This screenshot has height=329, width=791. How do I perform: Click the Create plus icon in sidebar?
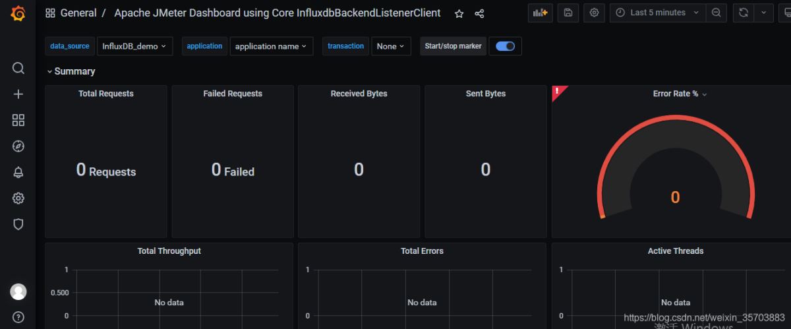pos(18,94)
